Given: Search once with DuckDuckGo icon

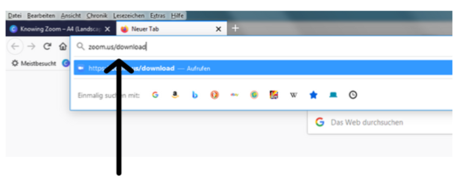Looking at the screenshot, I should [x=214, y=95].
